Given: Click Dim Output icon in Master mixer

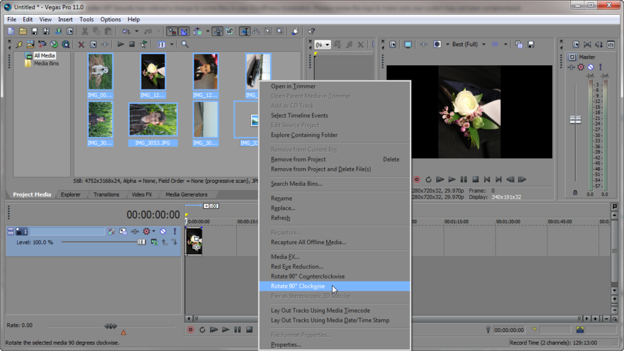Looking at the screenshot, I should pos(599,44).
